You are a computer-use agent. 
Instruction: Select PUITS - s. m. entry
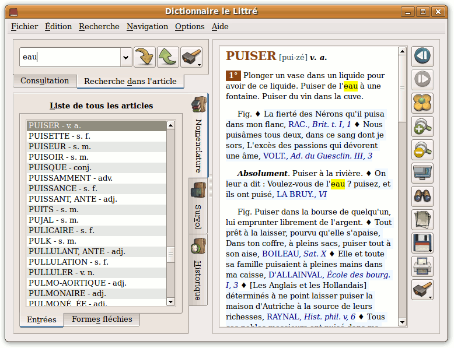(x=96, y=209)
